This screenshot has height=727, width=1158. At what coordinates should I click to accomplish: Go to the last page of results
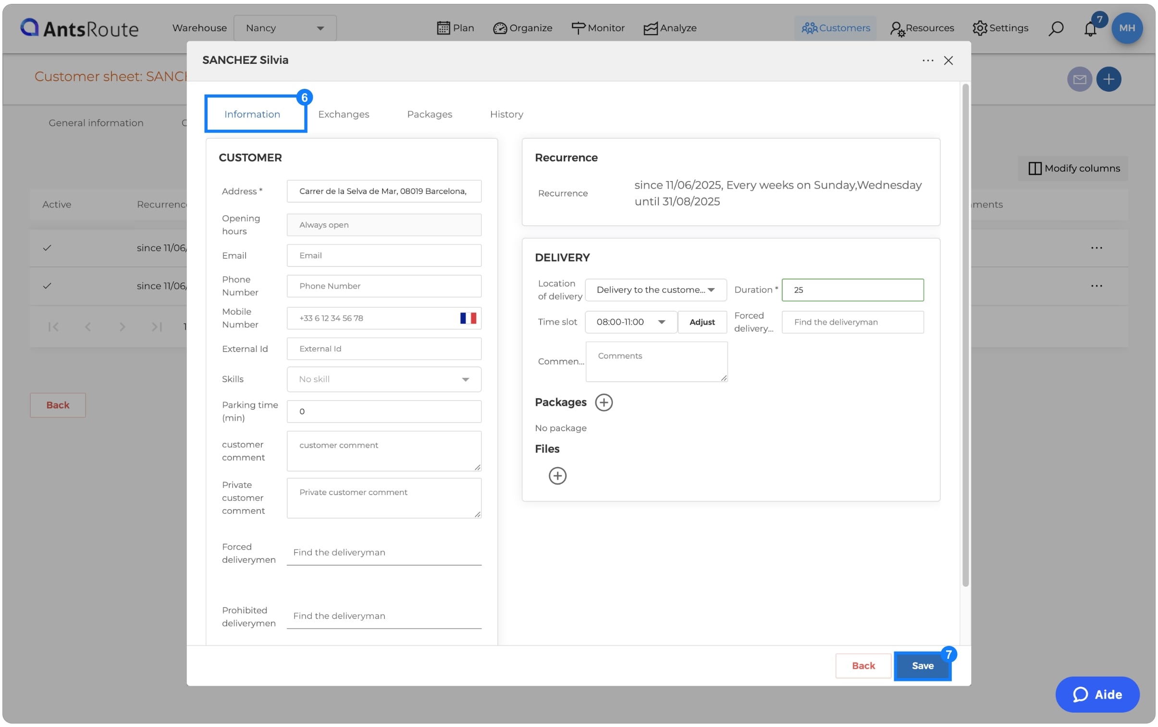[x=156, y=327]
